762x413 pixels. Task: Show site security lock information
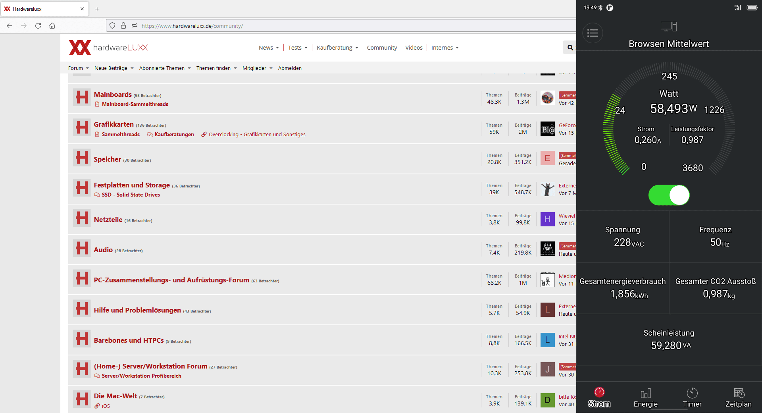[123, 26]
